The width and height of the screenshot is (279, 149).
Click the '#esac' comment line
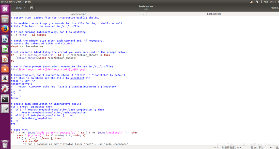(14, 98)
